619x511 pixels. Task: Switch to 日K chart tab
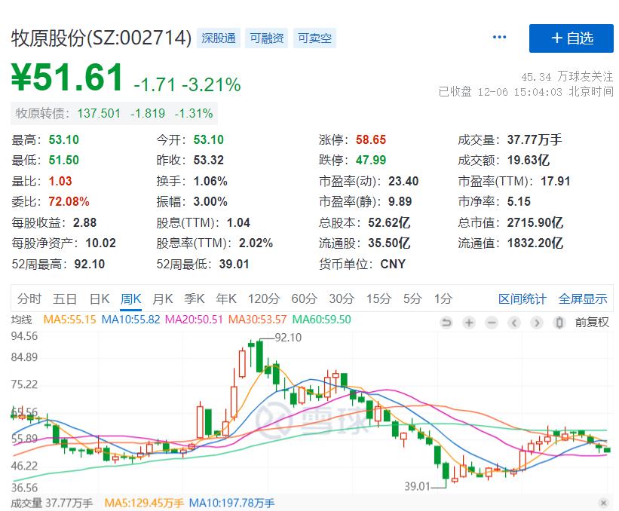tap(100, 298)
